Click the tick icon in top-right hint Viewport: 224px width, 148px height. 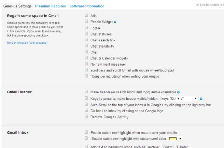point(197,5)
